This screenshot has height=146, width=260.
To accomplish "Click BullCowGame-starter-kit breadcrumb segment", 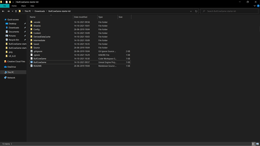I will pos(60,11).
